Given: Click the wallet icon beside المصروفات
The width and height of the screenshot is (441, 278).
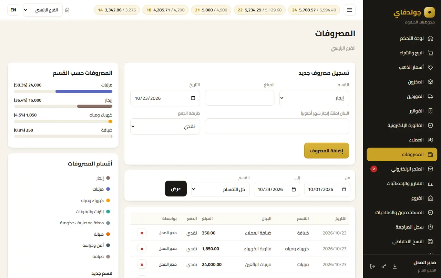Looking at the screenshot, I should click(430, 154).
